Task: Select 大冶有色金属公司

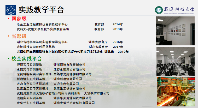Action: click(x=66, y=84)
